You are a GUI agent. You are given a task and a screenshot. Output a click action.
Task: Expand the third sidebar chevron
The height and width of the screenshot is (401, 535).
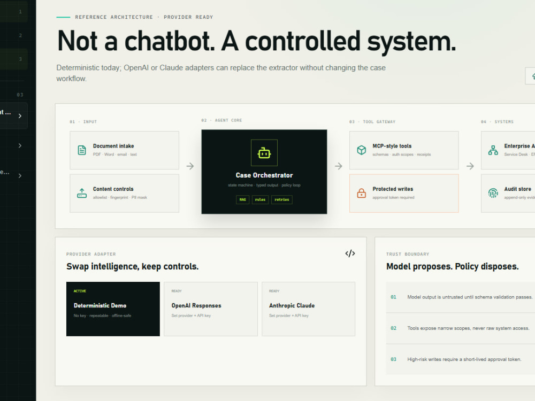20,175
